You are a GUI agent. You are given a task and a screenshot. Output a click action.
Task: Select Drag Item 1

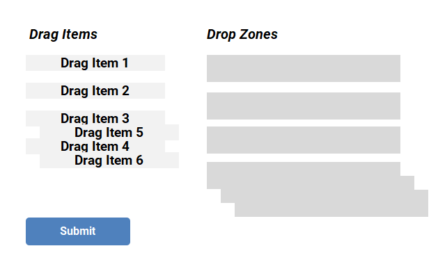click(95, 63)
